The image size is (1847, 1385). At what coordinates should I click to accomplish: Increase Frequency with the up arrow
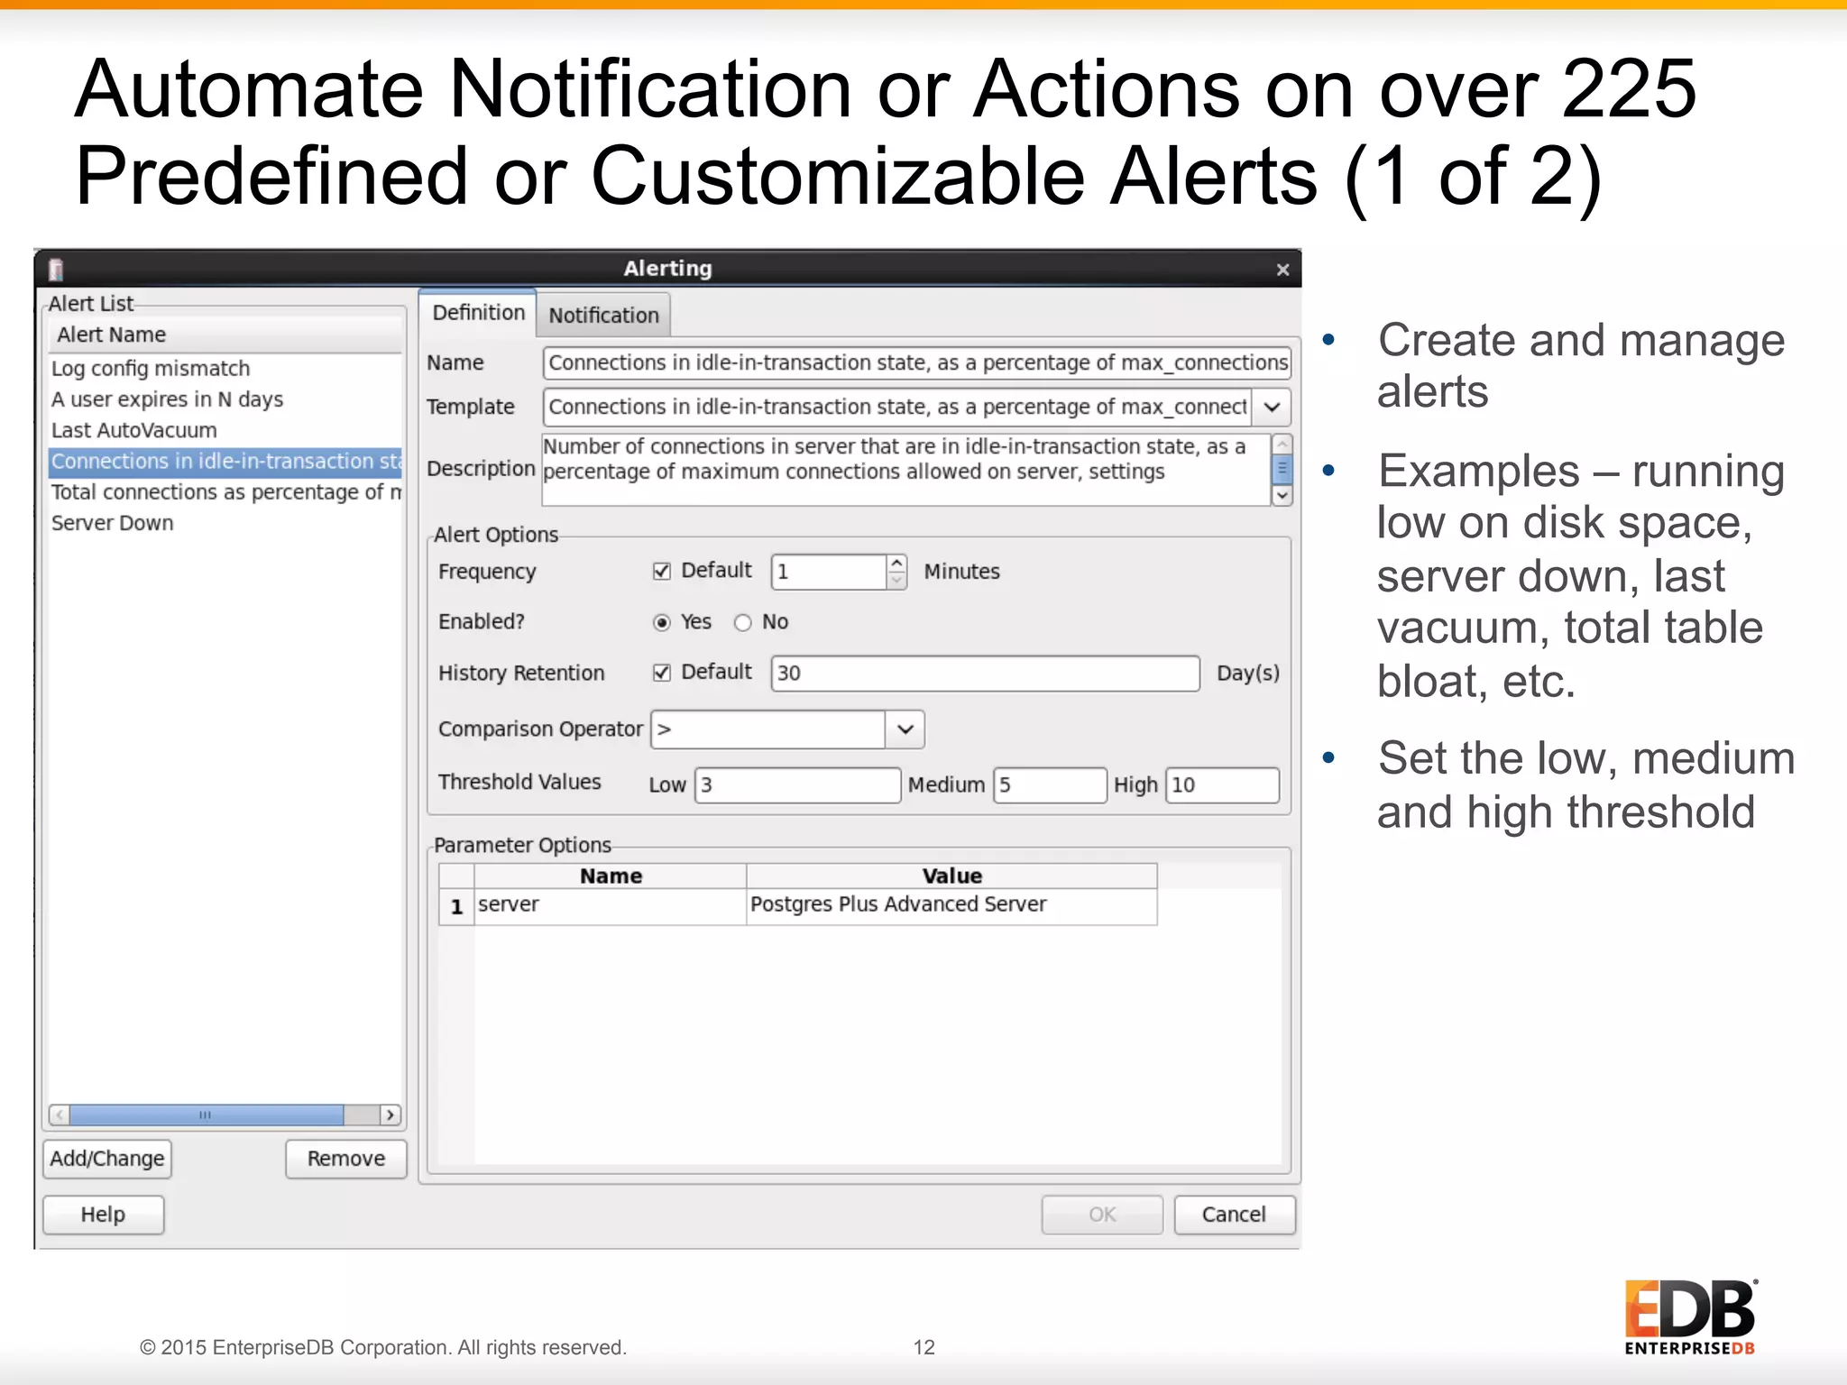click(896, 563)
